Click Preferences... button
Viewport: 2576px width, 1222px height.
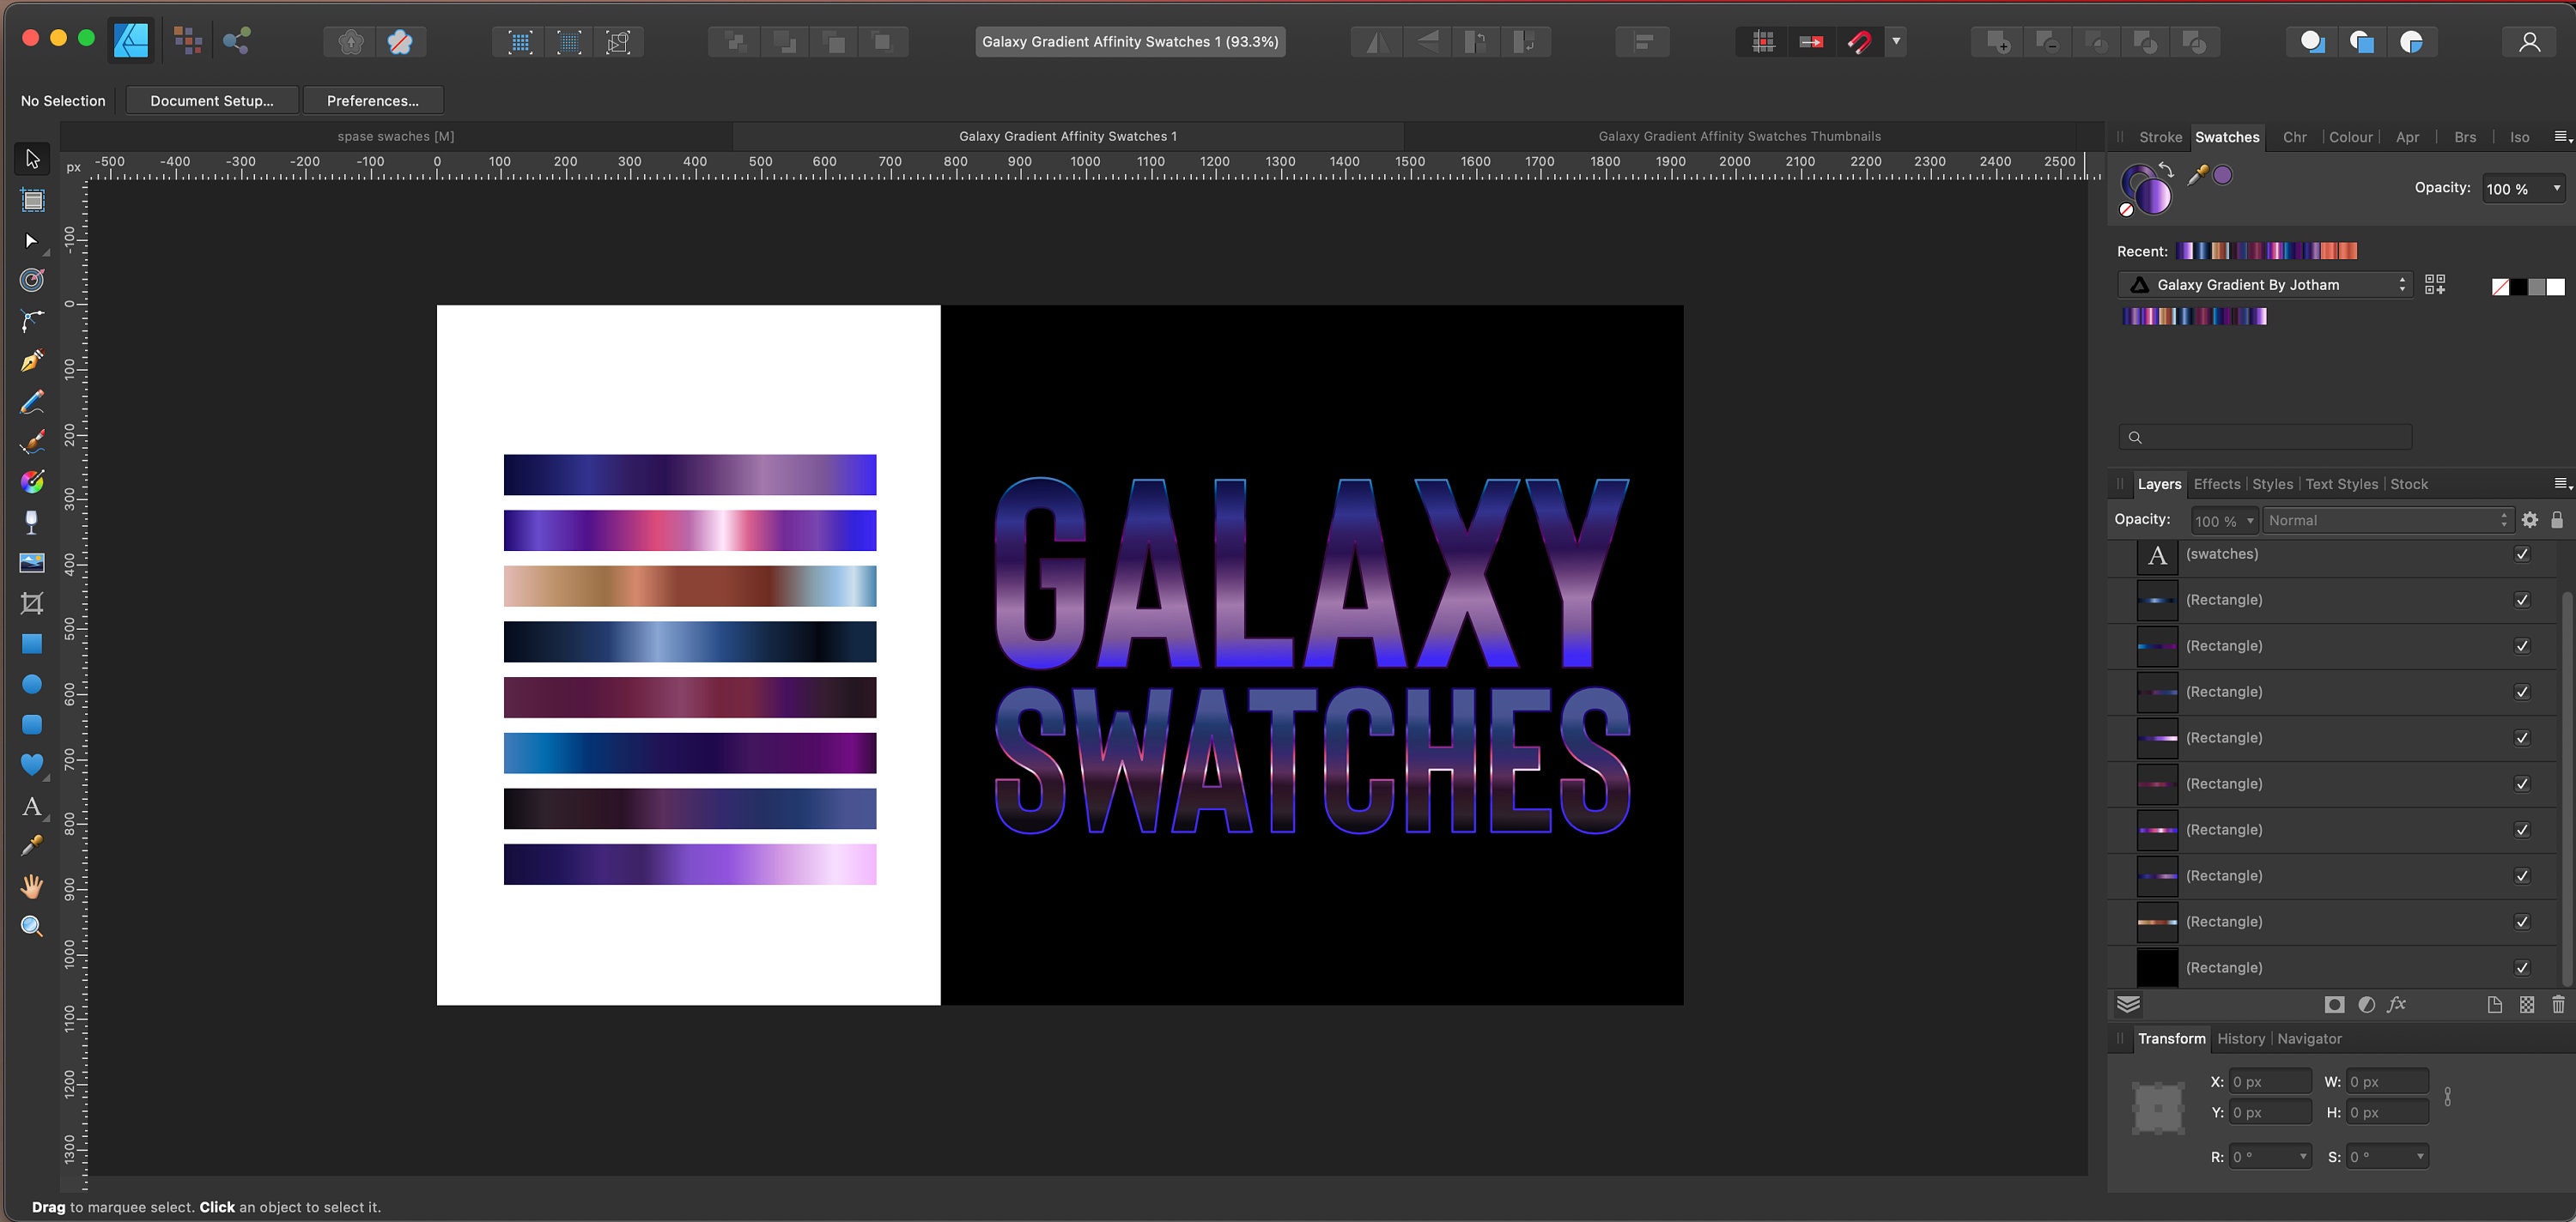coord(373,101)
